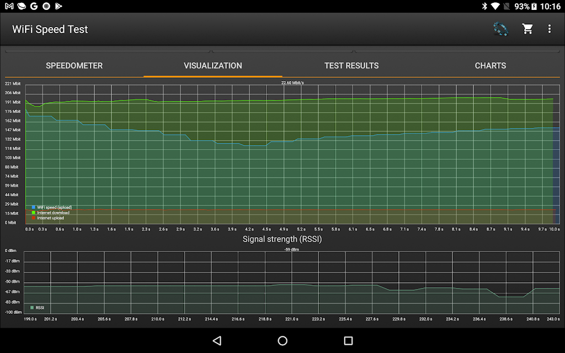Open the shopping cart purchase icon

click(527, 29)
